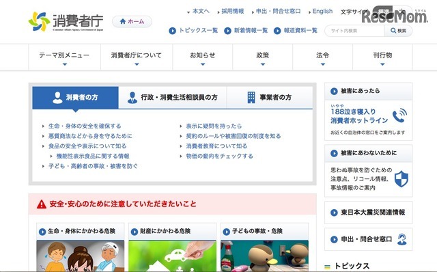Open the 政策 dropdown menu
Screen dimensions: 437x272
click(262, 57)
